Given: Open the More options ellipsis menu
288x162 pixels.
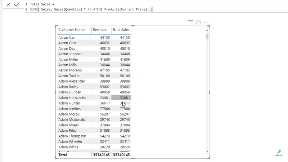Looking at the screenshot, I should click(x=206, y=22).
